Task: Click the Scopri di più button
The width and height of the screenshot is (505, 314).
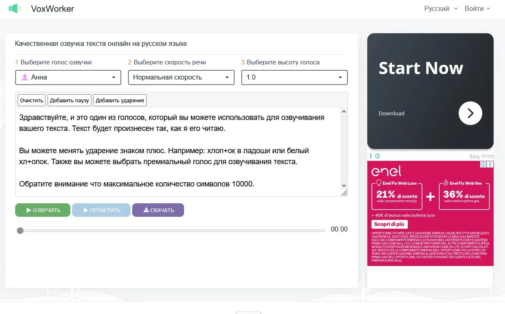Action: pos(389,224)
